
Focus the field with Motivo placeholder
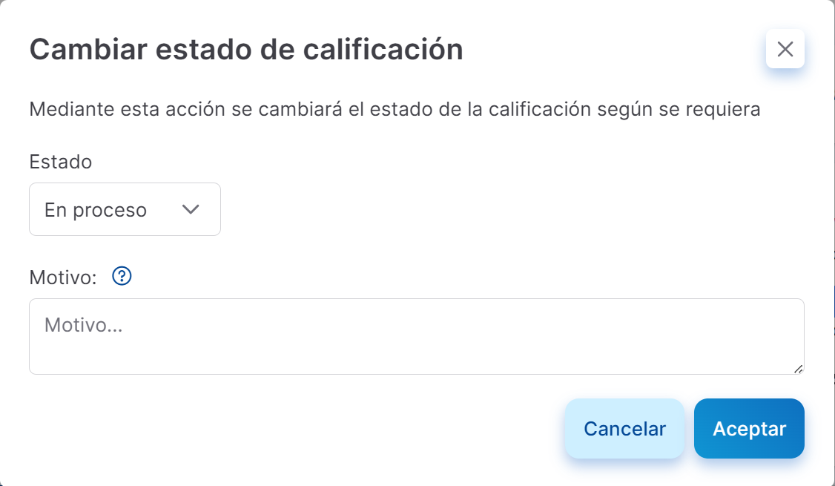416,336
